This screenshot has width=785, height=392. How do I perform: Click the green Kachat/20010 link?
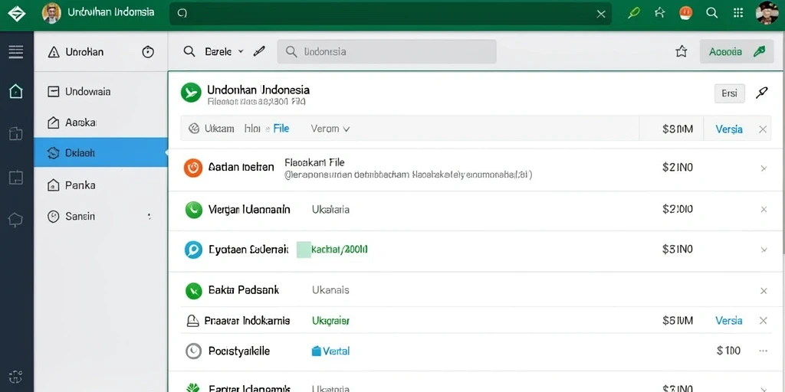[x=340, y=249]
